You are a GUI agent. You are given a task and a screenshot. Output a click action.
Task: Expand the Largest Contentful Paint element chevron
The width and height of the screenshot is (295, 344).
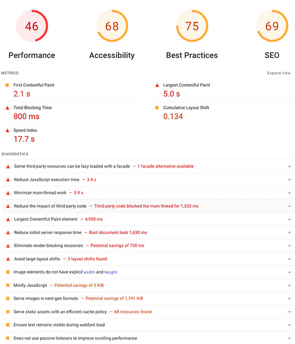[x=290, y=220]
